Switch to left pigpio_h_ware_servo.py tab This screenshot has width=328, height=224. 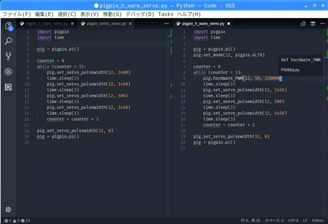point(47,24)
